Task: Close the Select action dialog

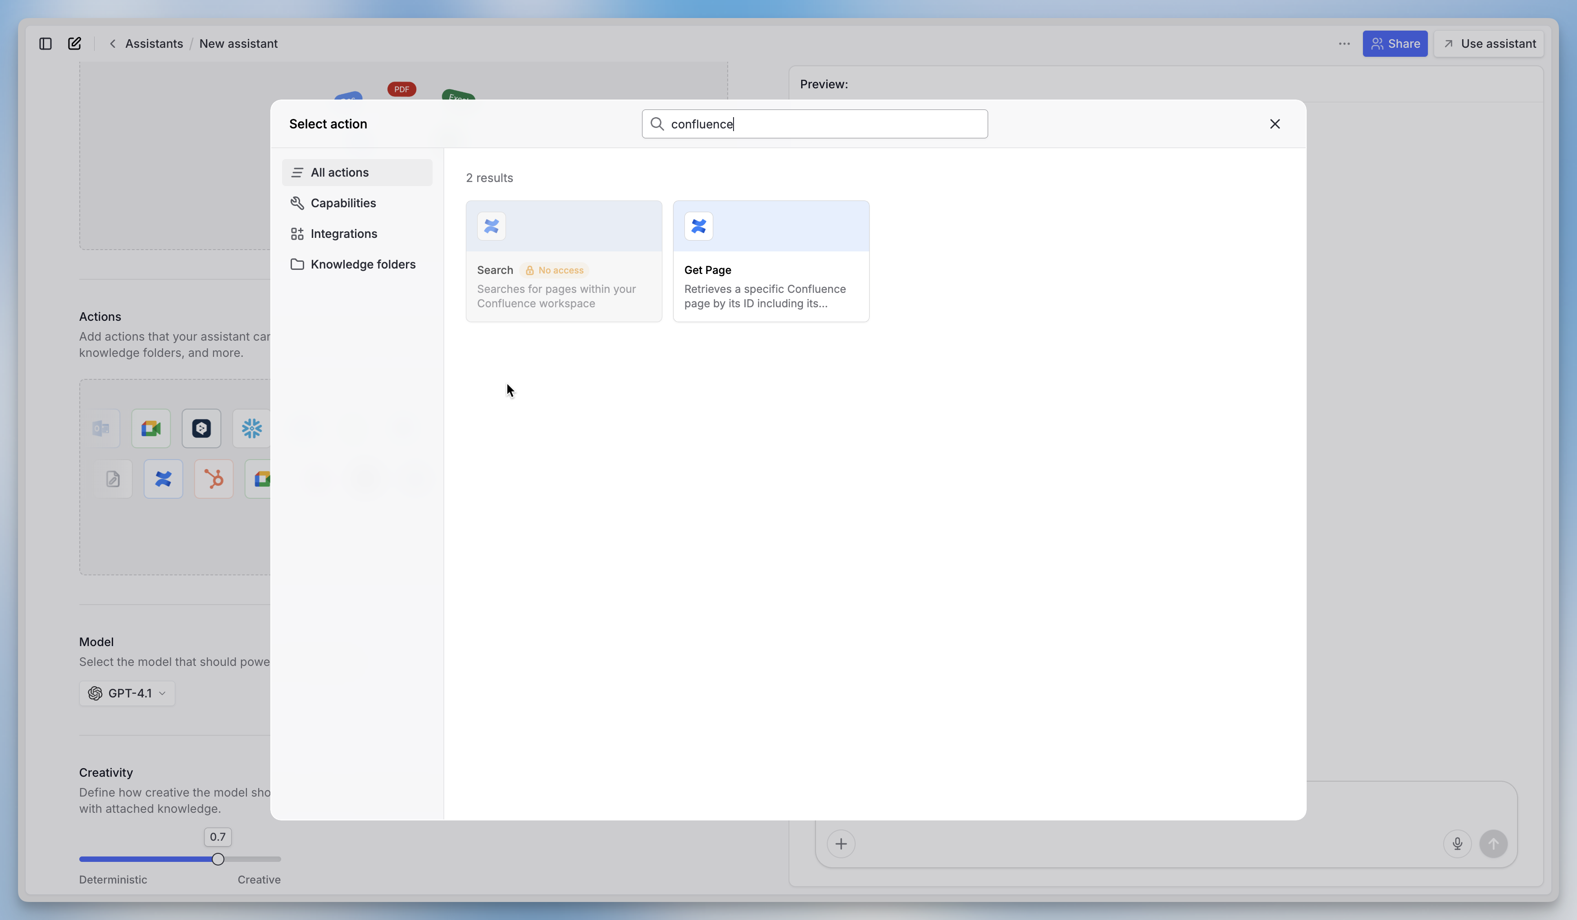Action: point(1275,124)
